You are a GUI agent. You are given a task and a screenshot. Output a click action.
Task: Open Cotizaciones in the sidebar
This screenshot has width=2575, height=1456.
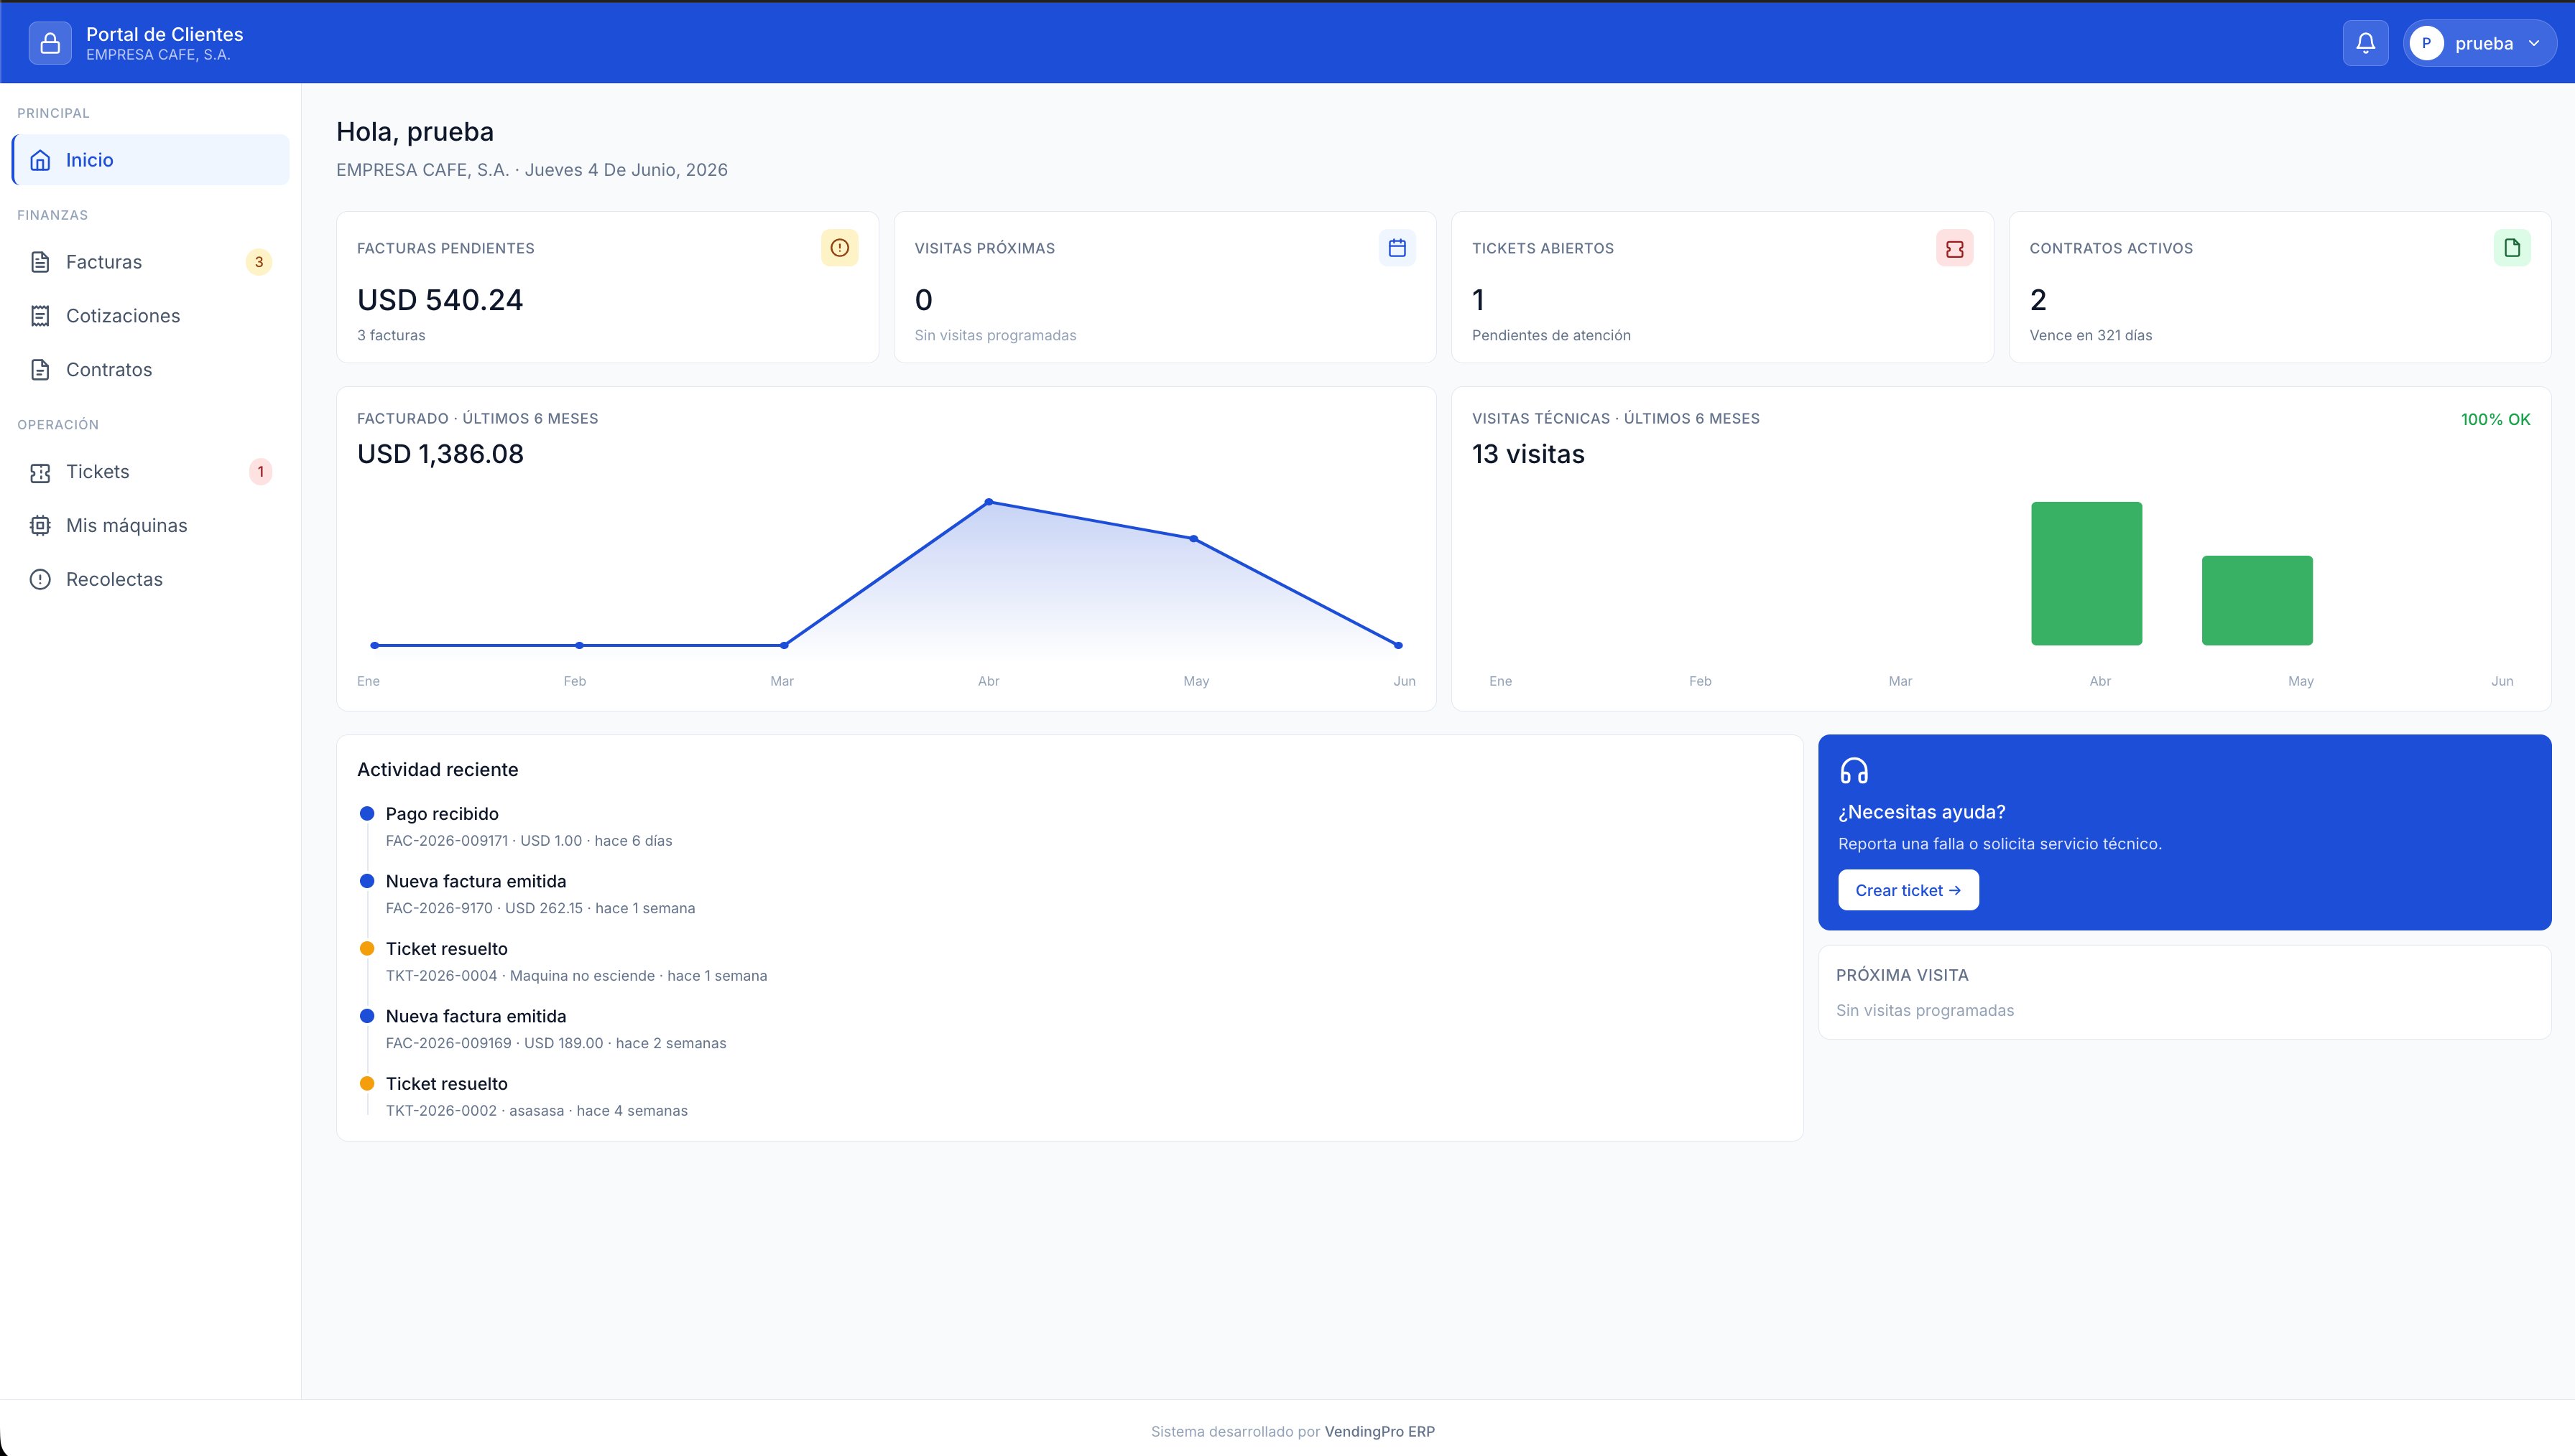(151, 316)
